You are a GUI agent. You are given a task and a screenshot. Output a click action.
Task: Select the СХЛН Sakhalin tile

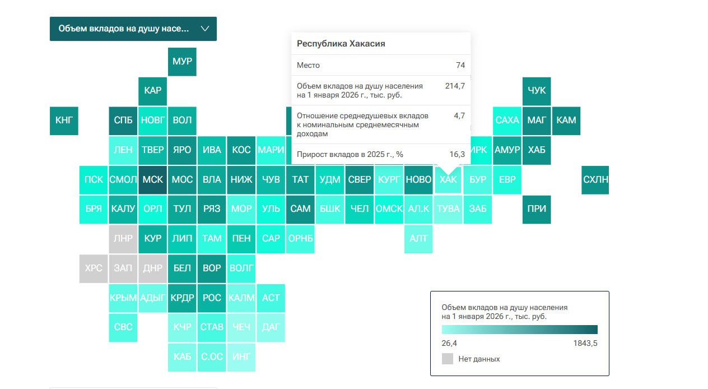click(x=595, y=180)
